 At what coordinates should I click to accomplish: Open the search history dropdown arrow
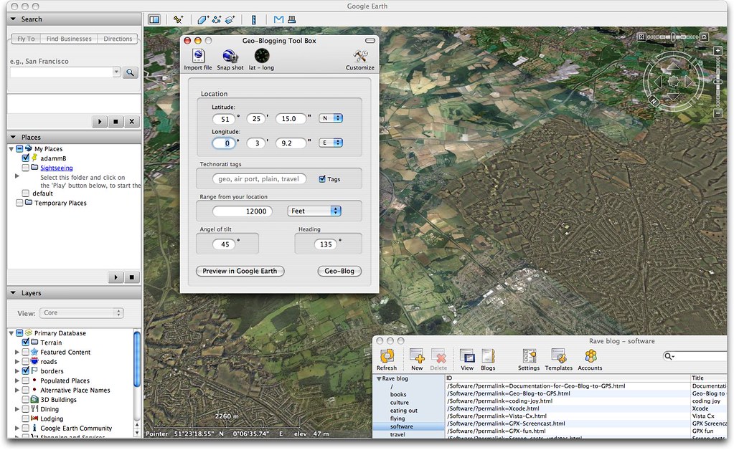[x=116, y=72]
